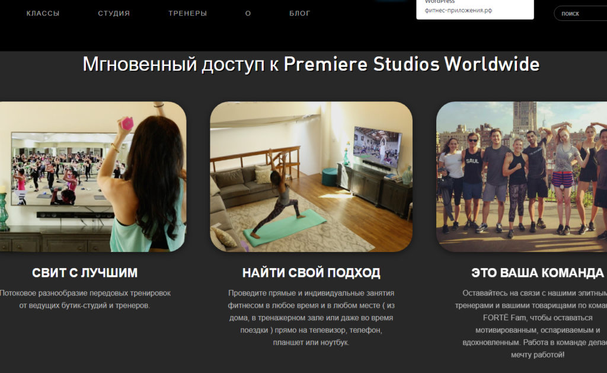
Task: Click the поиск search field
Action: (x=581, y=13)
